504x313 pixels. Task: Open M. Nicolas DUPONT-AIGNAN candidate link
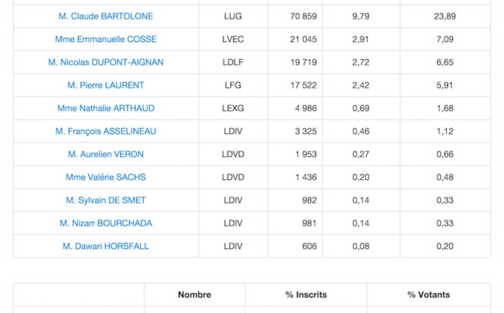[106, 62]
